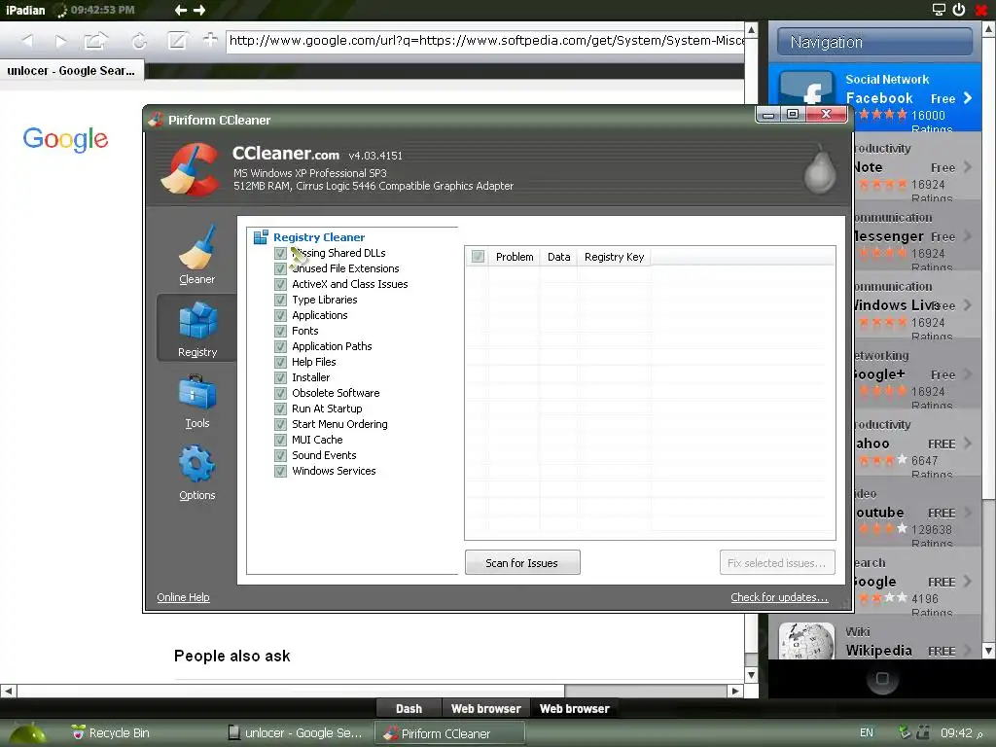The width and height of the screenshot is (996, 747).
Task: Toggle Unused File Extensions checkbox
Action: (280, 268)
